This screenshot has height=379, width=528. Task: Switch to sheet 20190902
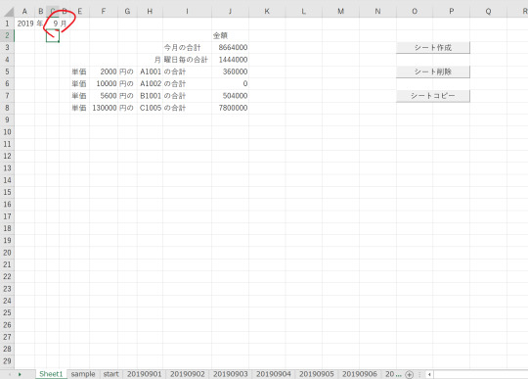pos(187,374)
